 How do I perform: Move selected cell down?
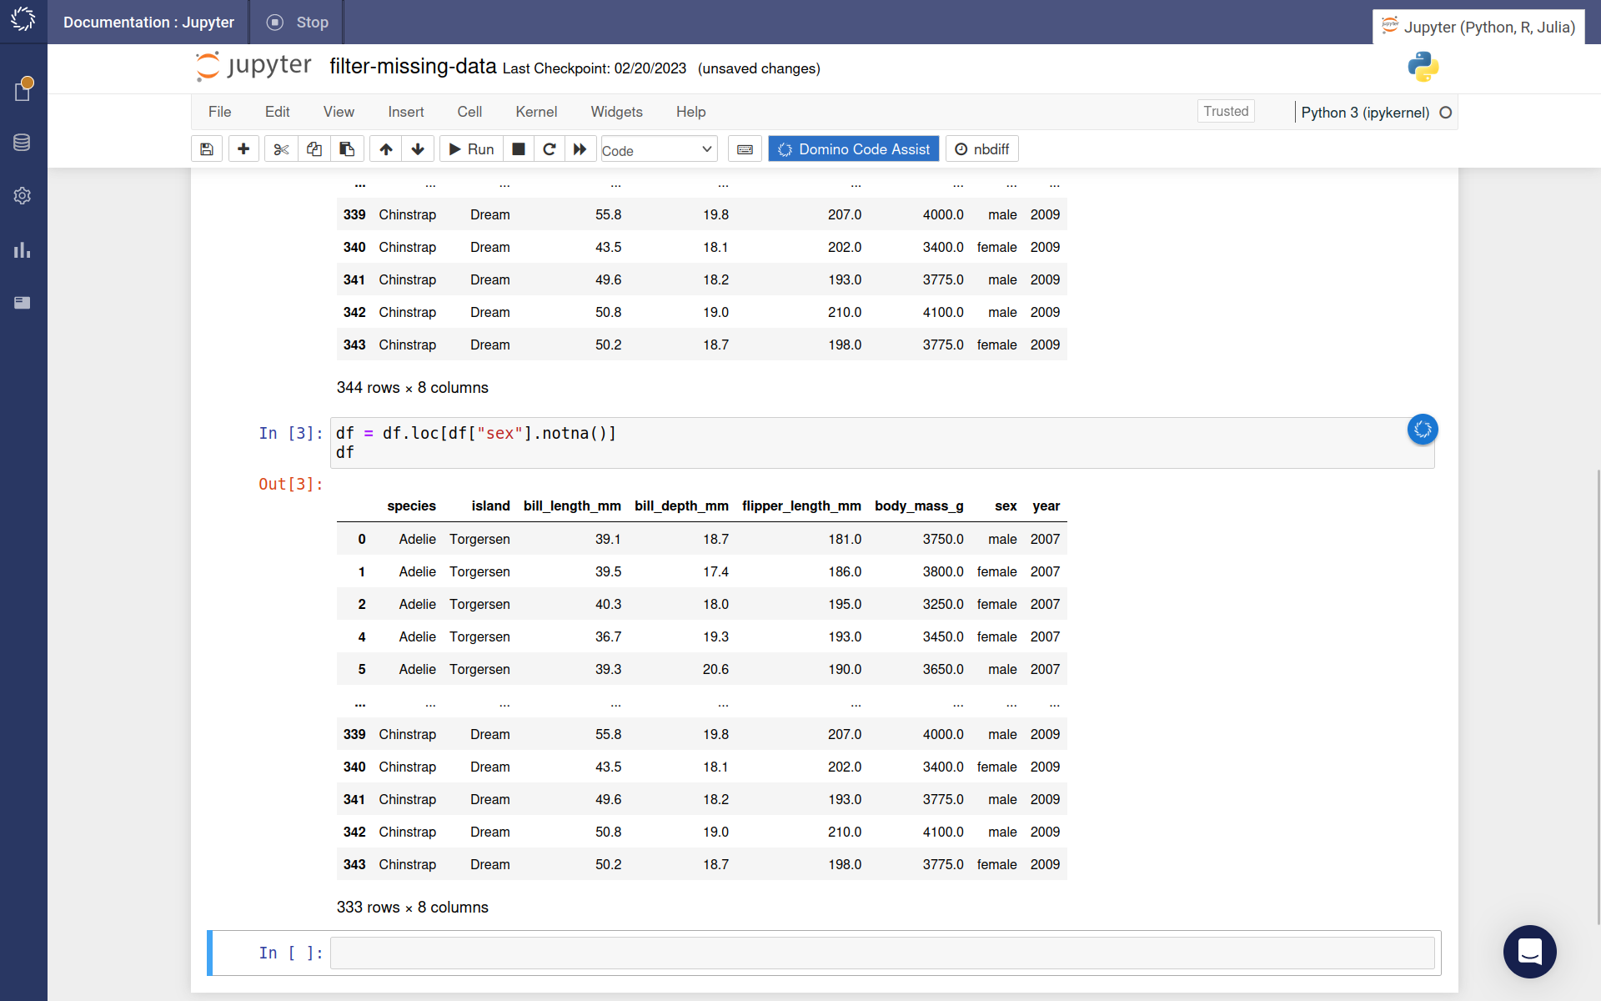coord(418,149)
